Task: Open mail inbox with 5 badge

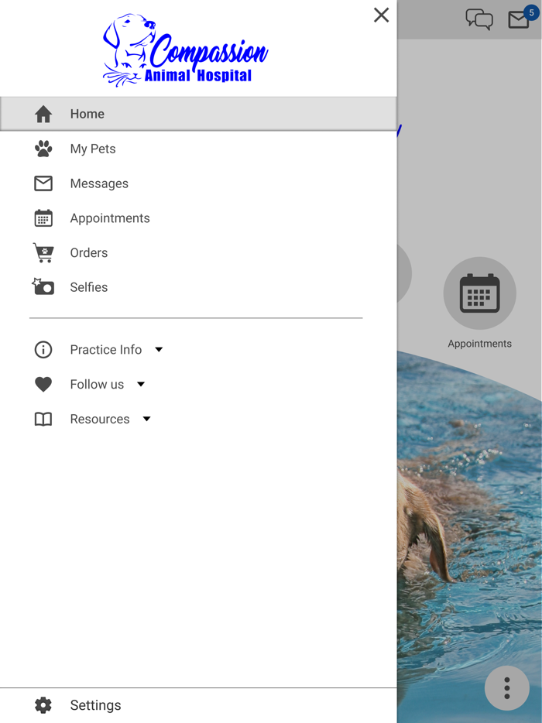Action: click(x=523, y=18)
